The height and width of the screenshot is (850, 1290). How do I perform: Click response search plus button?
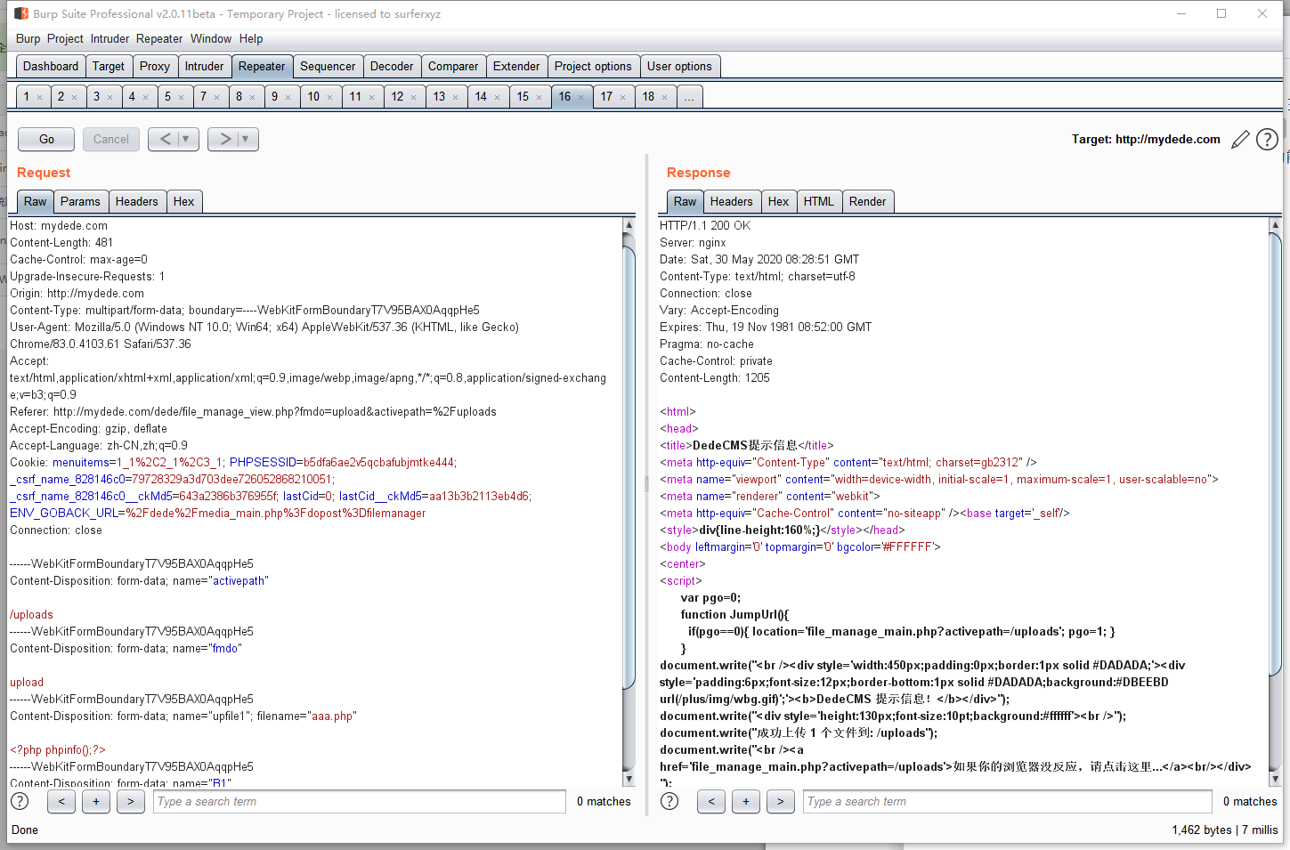[x=746, y=801]
